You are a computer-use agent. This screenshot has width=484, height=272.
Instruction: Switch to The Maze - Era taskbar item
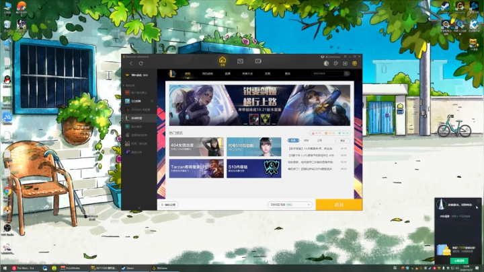[x=24, y=268]
